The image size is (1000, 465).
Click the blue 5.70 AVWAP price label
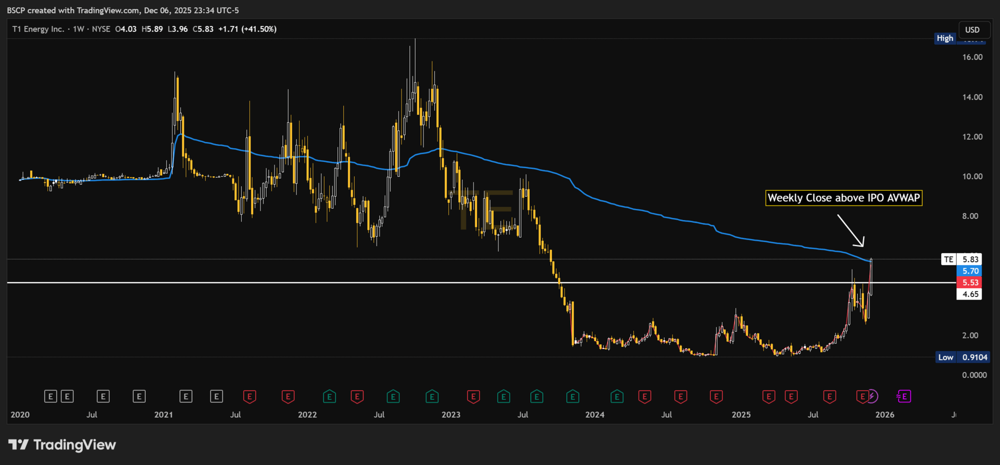969,271
